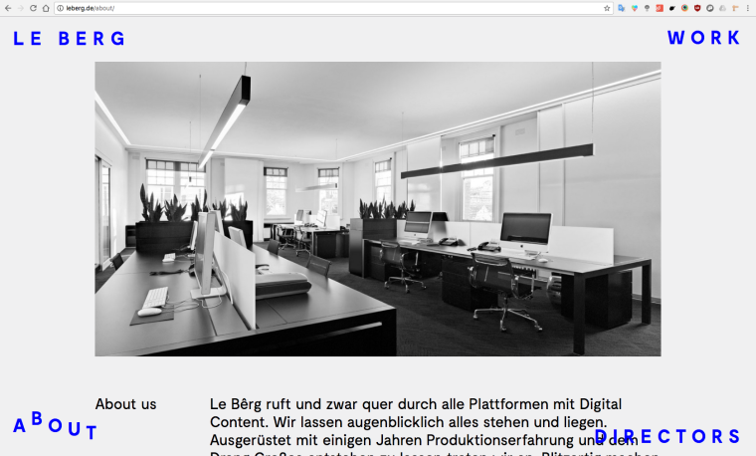Screen dimensions: 756x456
Task: Open the Google Translate extension
Action: [x=622, y=8]
